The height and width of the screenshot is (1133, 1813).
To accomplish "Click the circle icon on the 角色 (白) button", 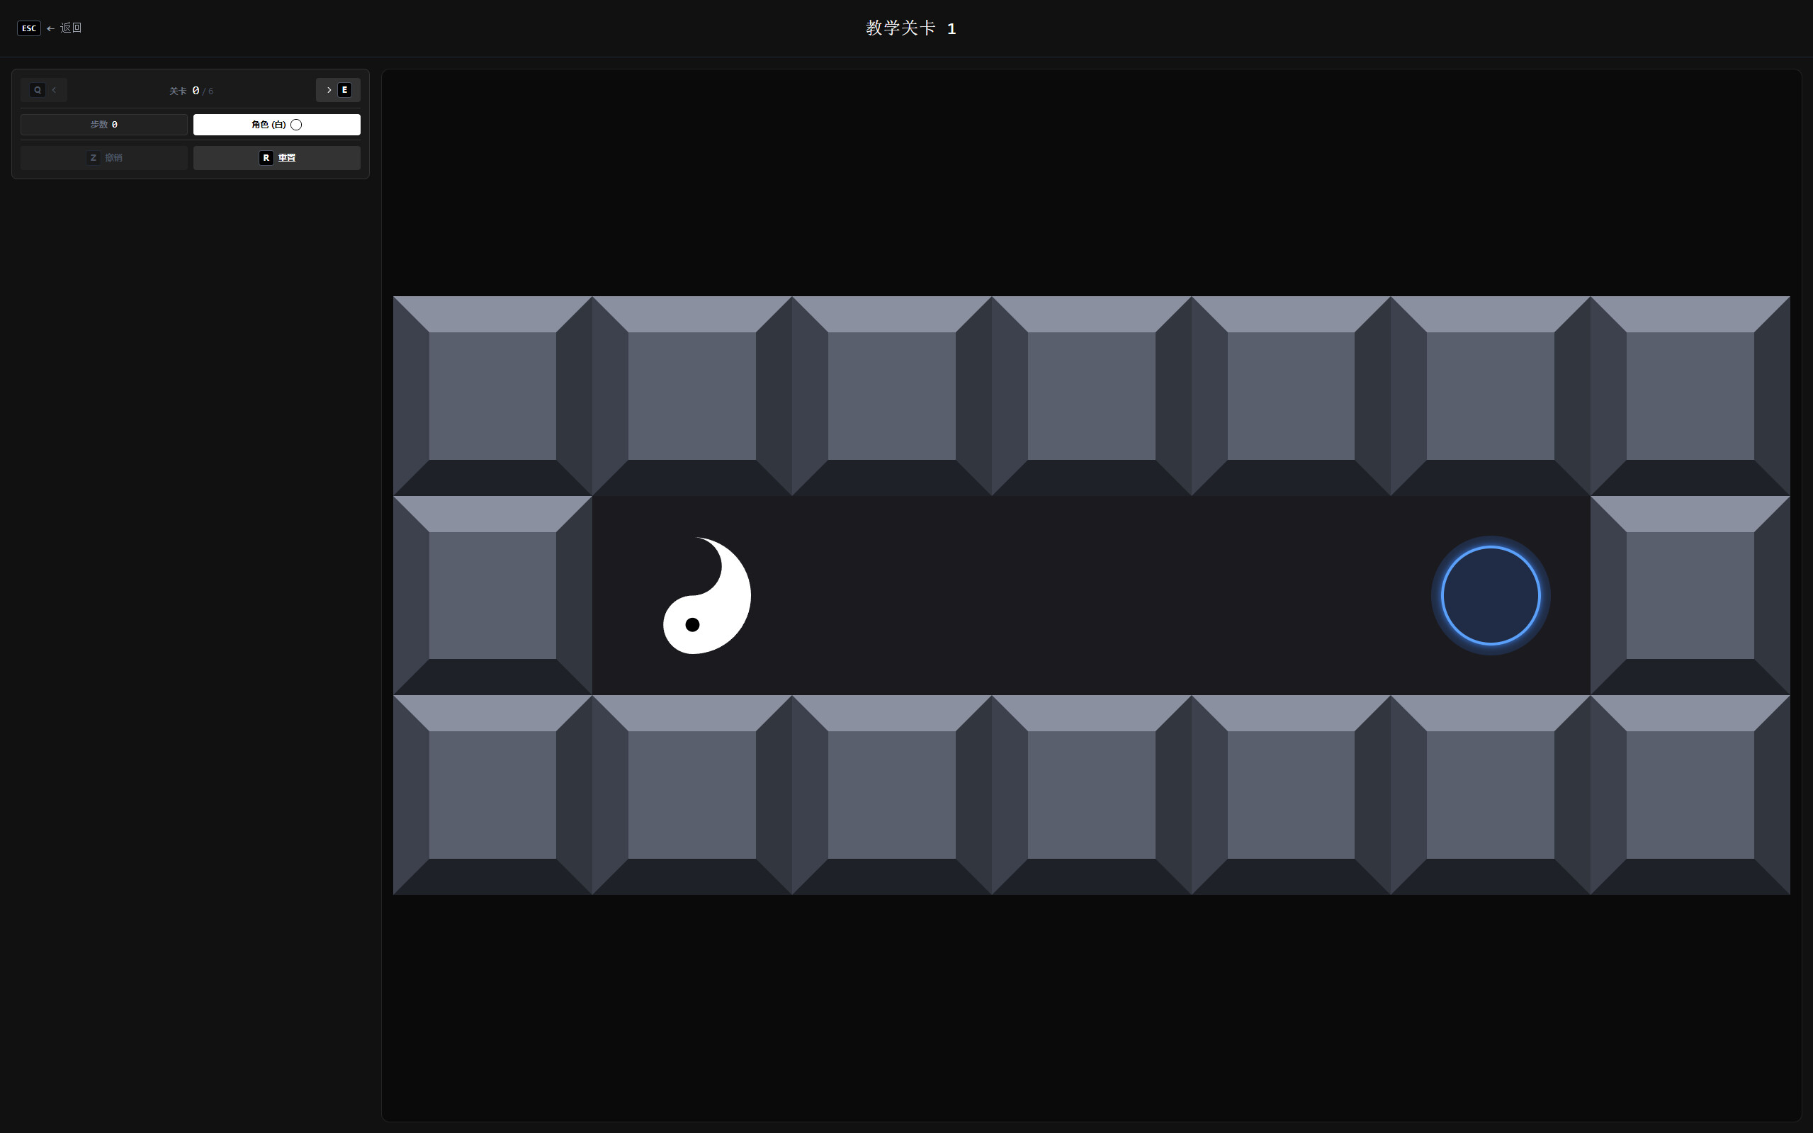I will pyautogui.click(x=295, y=125).
